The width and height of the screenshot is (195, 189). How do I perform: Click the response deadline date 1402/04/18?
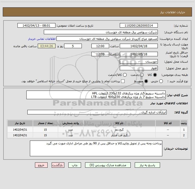point(139,46)
